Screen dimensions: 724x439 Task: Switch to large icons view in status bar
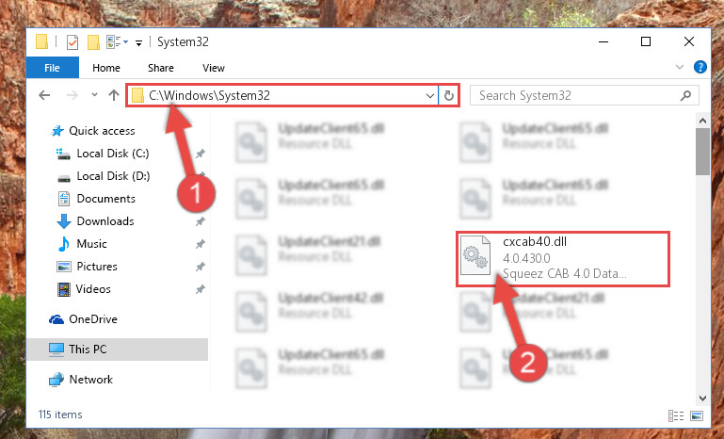pos(697,415)
